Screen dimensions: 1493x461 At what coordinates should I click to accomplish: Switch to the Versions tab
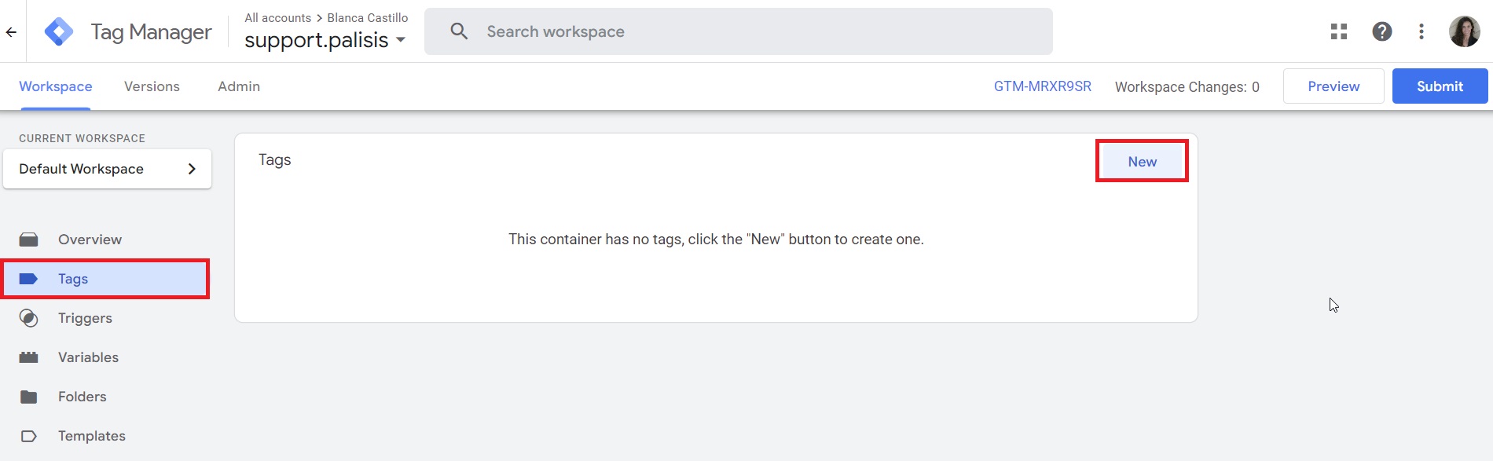pos(152,86)
